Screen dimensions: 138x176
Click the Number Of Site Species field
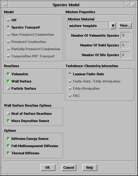pos(125,55)
